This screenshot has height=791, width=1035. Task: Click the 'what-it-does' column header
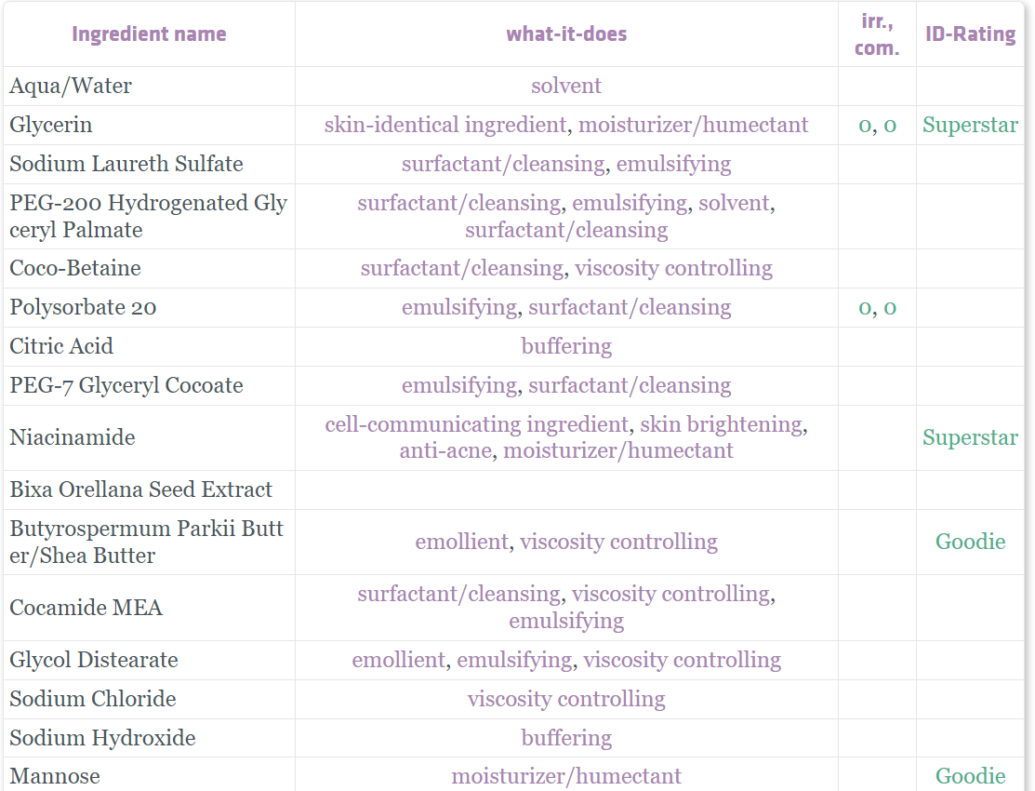(566, 34)
